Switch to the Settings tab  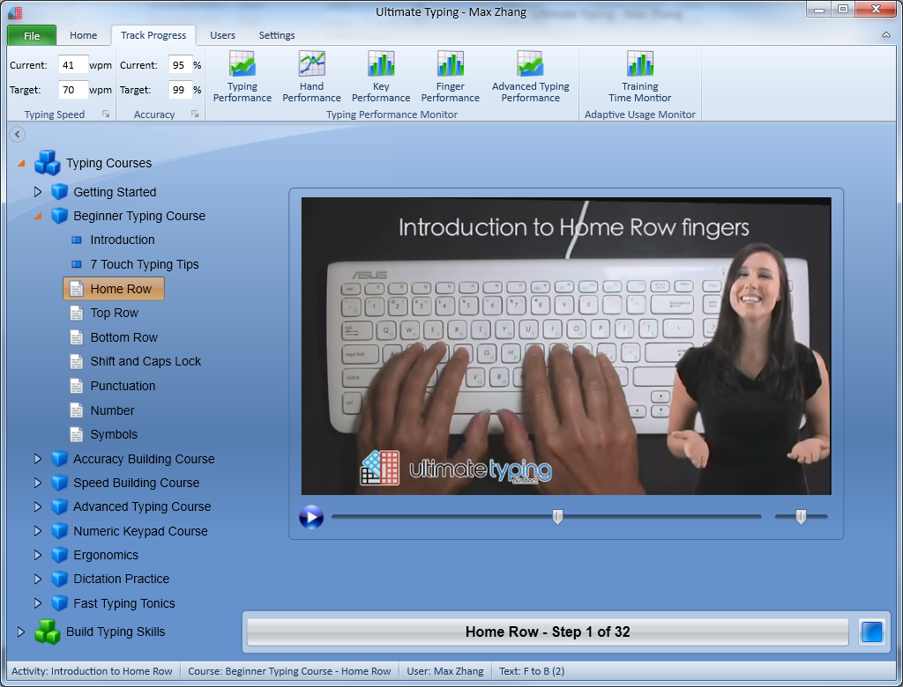point(276,35)
